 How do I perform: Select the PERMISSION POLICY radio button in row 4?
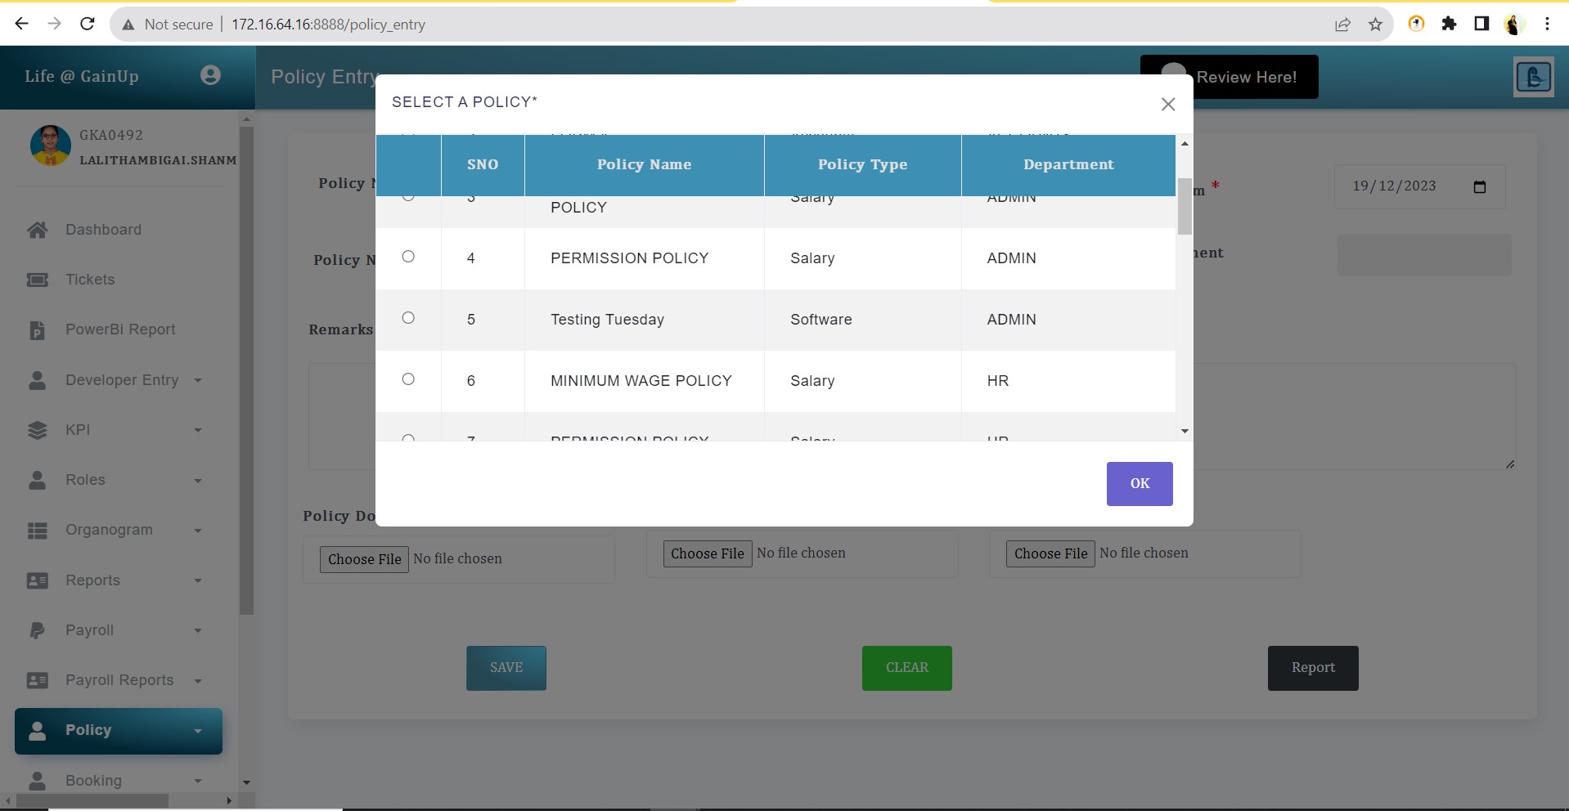(x=408, y=257)
